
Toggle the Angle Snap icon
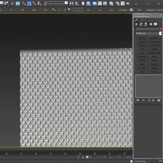pos(29,3)
